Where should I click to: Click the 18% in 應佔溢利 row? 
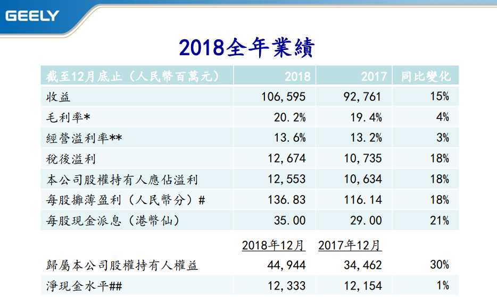click(440, 179)
